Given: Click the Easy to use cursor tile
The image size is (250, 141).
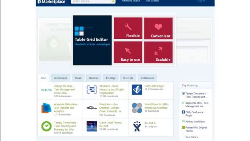Looking at the screenshot, I should coord(128,52).
